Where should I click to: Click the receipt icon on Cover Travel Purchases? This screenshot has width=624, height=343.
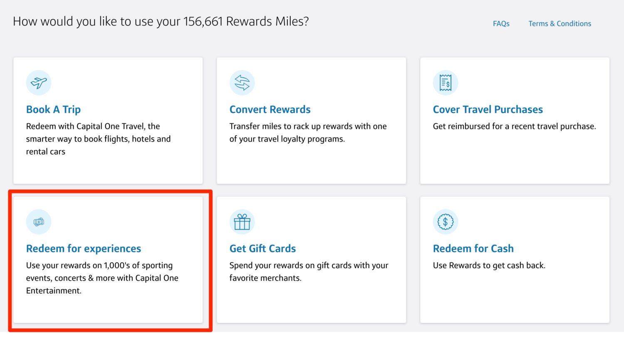tap(446, 82)
